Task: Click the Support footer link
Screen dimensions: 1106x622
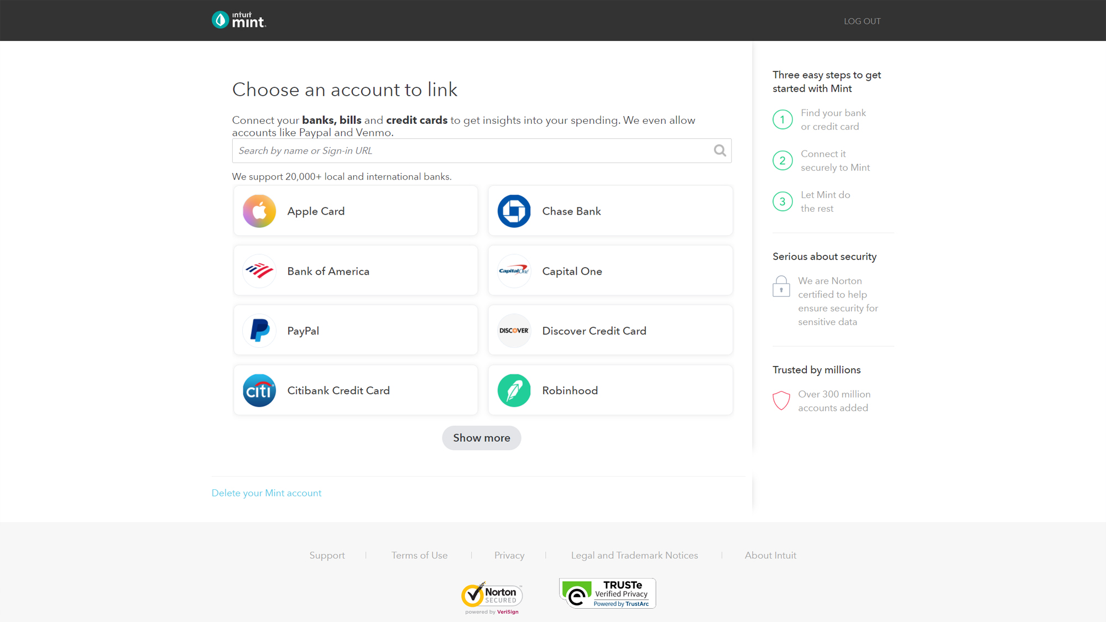Action: click(327, 555)
